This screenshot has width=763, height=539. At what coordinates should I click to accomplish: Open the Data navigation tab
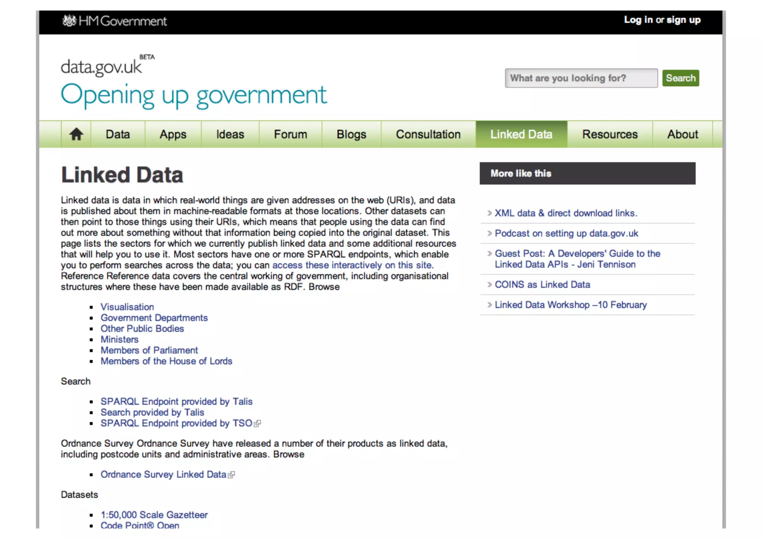(118, 134)
